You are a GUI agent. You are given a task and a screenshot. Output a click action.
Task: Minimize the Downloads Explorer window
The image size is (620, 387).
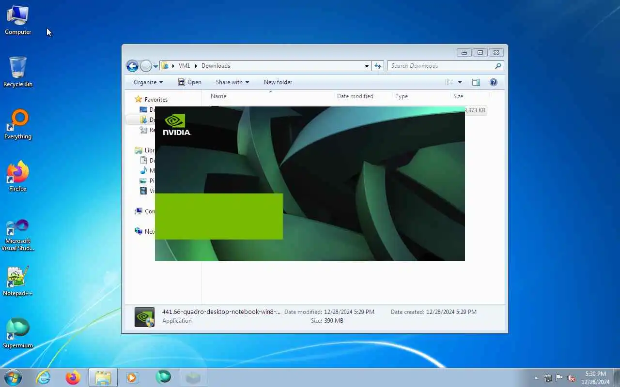coord(464,53)
